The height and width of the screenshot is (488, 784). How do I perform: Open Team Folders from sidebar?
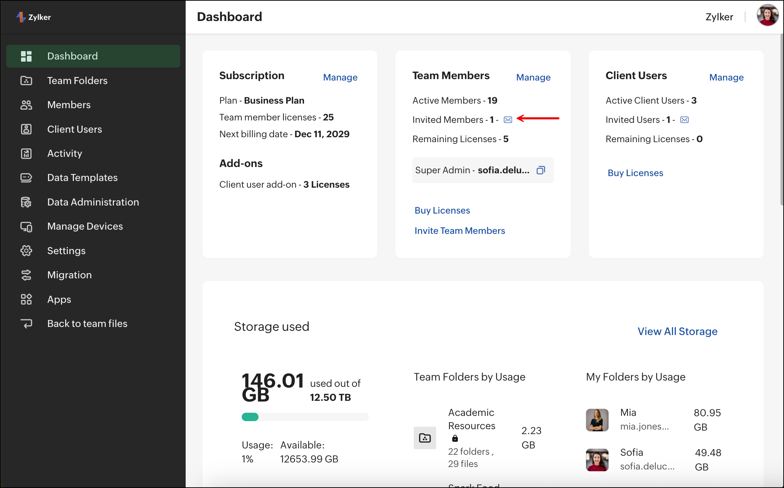click(77, 81)
